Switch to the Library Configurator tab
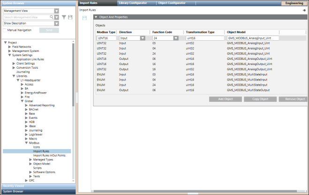Screen dimensions: 309x195 (x=132, y=3)
